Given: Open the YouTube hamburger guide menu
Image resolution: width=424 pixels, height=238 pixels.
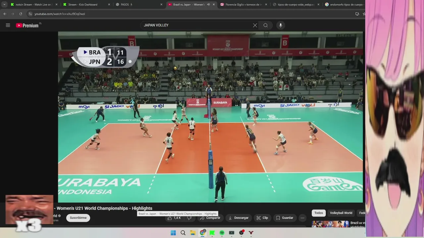Looking at the screenshot, I should (8, 25).
